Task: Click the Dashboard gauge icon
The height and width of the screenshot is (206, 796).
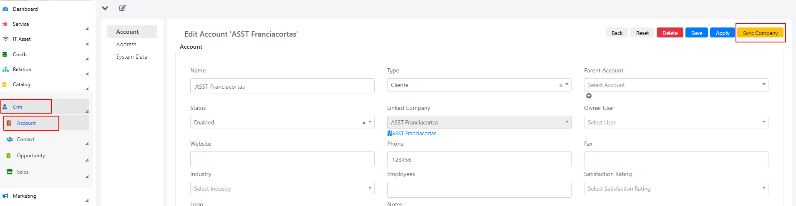Action: (x=5, y=9)
